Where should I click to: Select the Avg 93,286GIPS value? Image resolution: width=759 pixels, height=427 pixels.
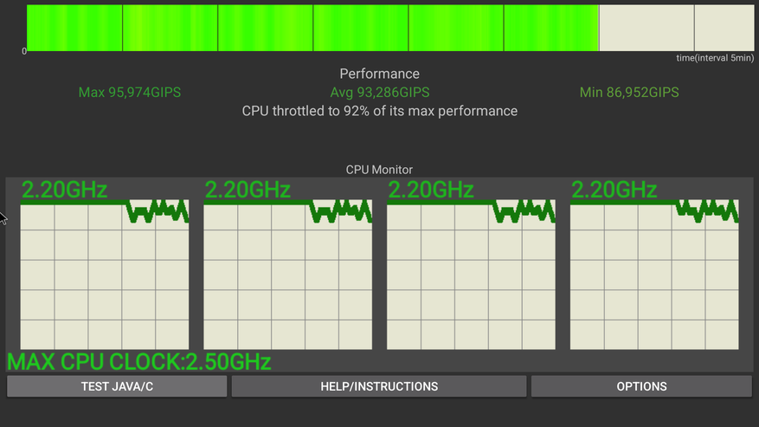[x=380, y=93]
